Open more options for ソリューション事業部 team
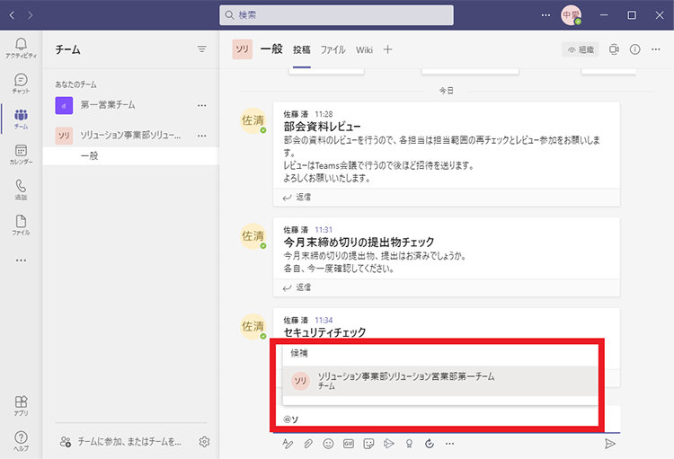This screenshot has width=674, height=459. coord(201,136)
